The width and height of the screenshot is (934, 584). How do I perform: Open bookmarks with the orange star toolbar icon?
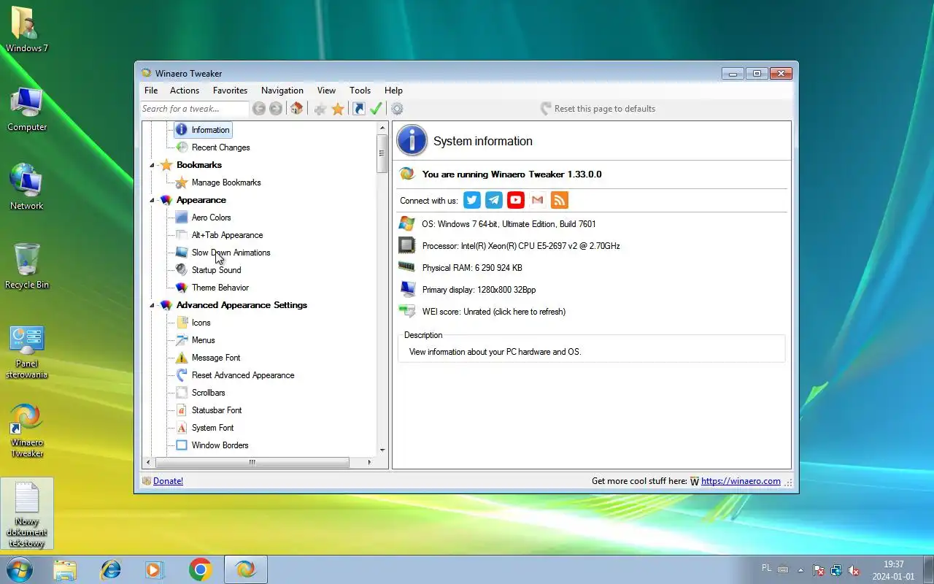click(338, 109)
